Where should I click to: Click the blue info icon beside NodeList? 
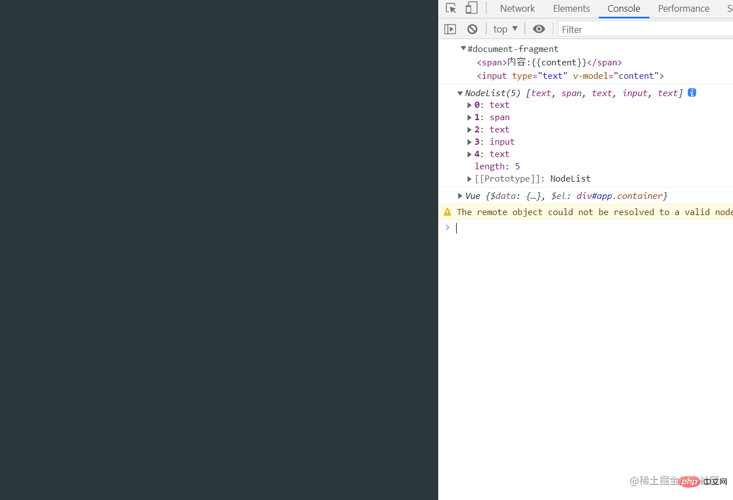point(692,93)
